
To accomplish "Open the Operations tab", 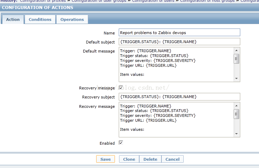I will pyautogui.click(x=72, y=19).
